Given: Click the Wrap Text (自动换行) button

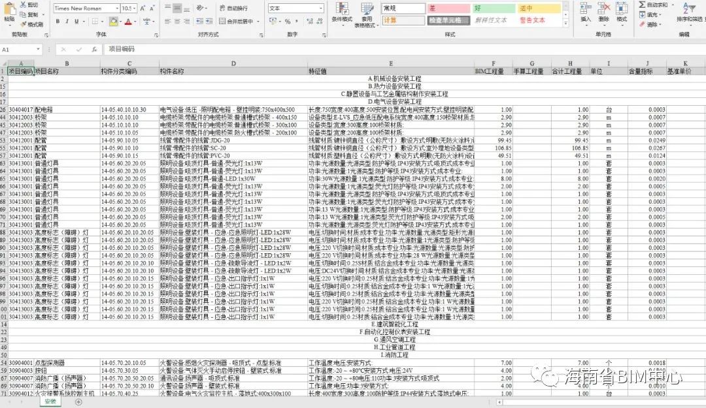Looking at the screenshot, I should [233, 8].
